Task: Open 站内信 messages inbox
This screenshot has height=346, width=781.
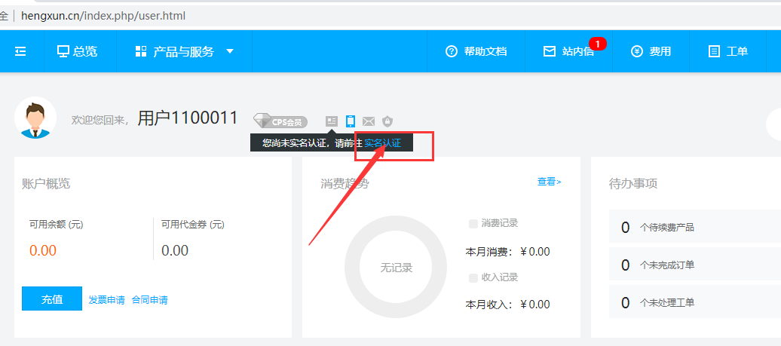Action: point(569,51)
